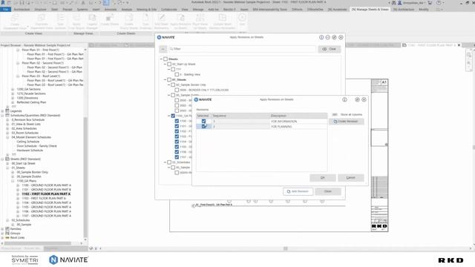475x267 pixels.
Task: Expand the Families node in Project Browser
Action: [3, 229]
